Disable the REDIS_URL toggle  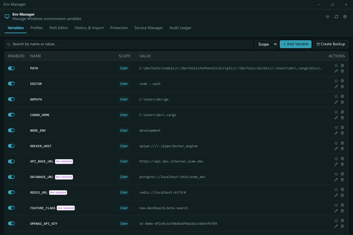click(x=11, y=192)
